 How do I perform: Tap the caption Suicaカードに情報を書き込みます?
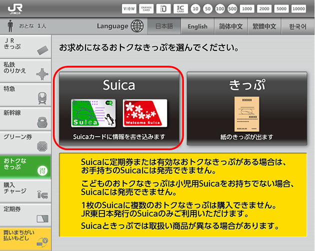pyautogui.click(x=119, y=137)
